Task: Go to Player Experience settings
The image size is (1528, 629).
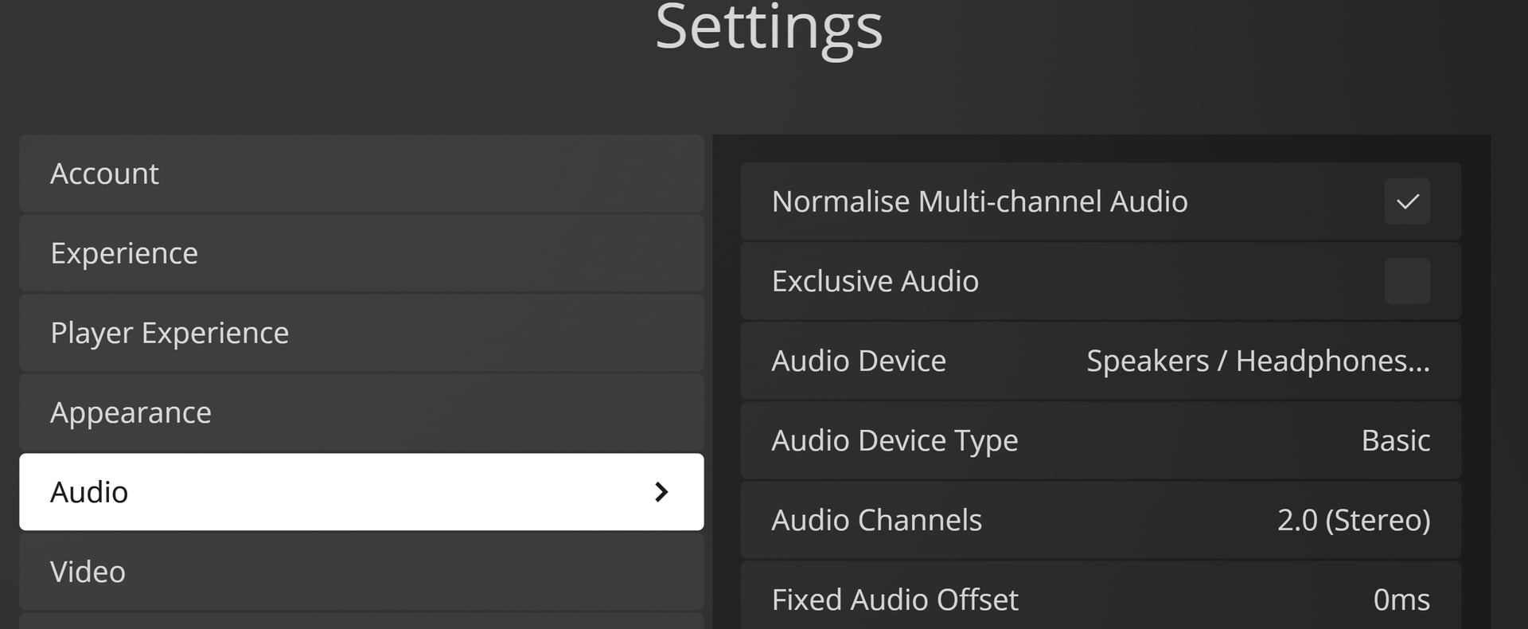Action: tap(169, 333)
